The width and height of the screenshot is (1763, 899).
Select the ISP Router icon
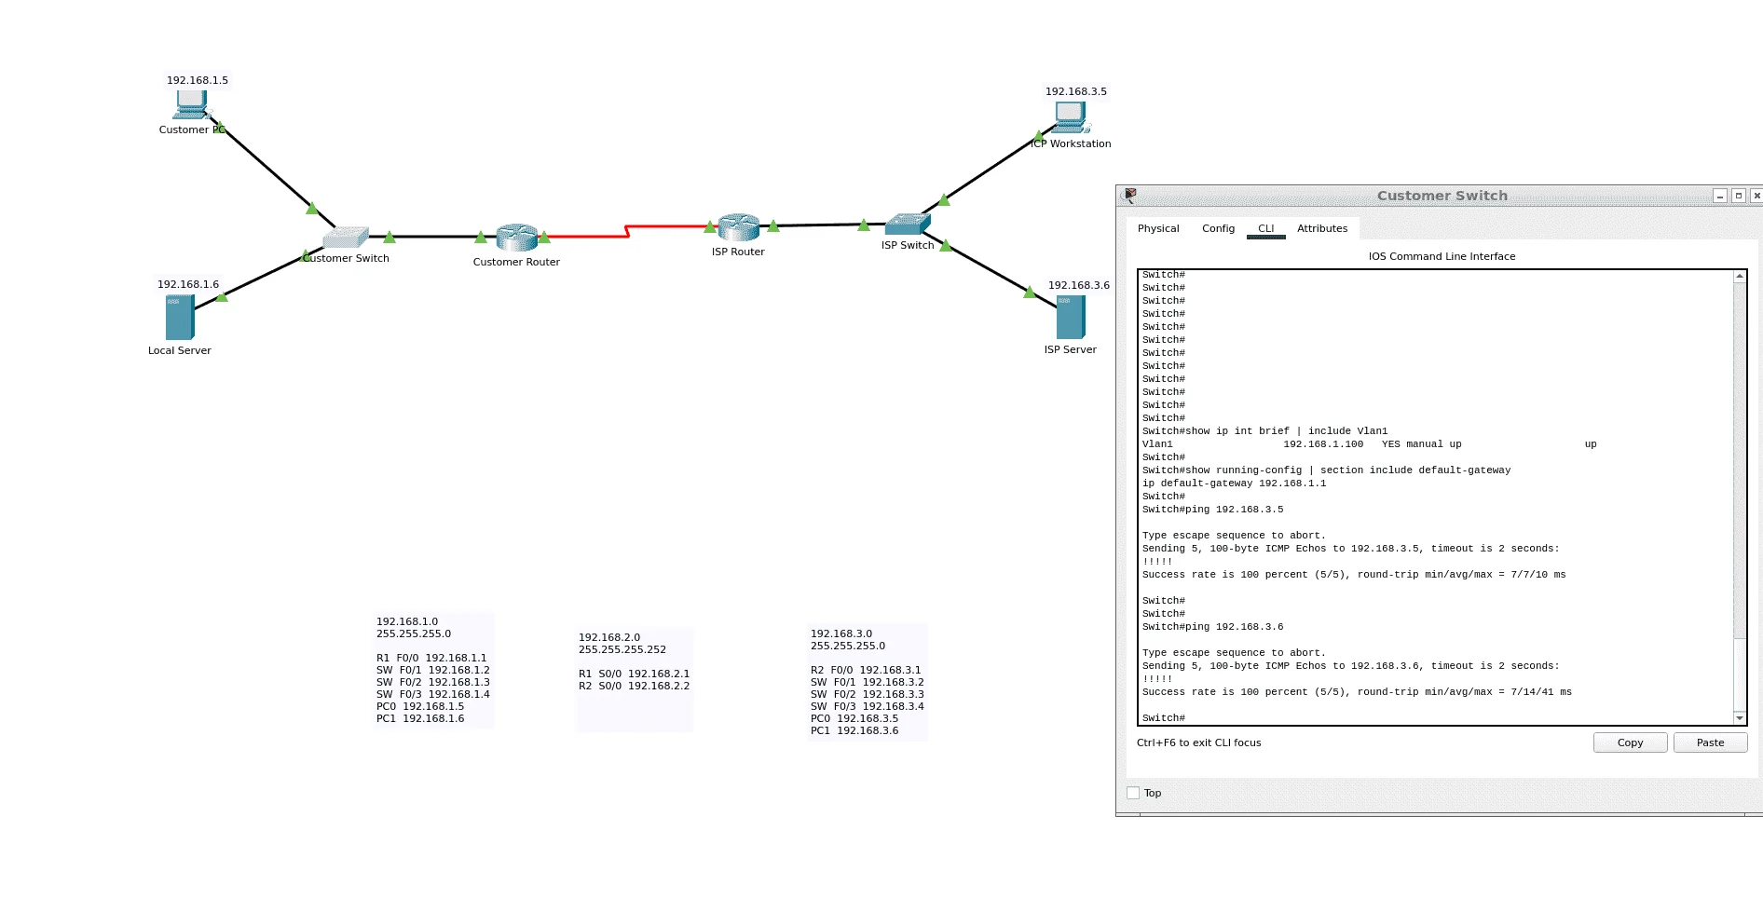pyautogui.click(x=739, y=227)
